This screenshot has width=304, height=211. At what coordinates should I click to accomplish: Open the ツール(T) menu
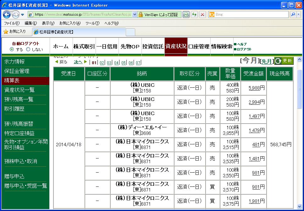pyautogui.click(x=92, y=23)
